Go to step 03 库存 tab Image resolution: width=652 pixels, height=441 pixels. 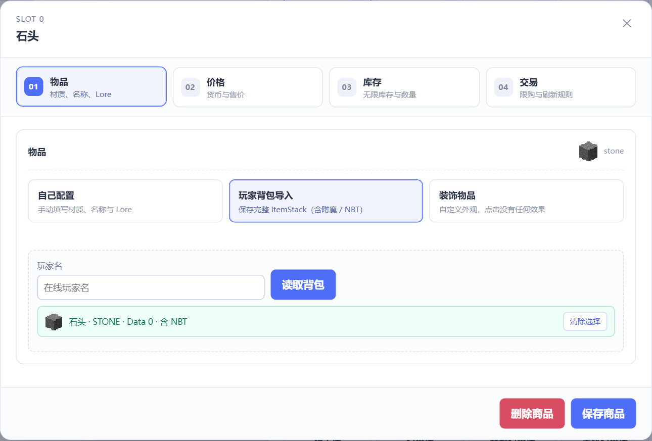pyautogui.click(x=404, y=87)
